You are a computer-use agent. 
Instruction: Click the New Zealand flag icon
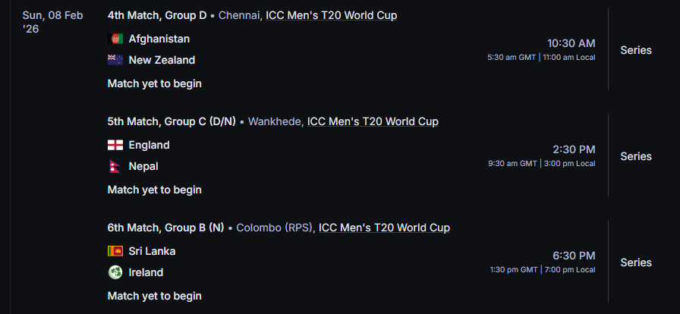coord(115,60)
